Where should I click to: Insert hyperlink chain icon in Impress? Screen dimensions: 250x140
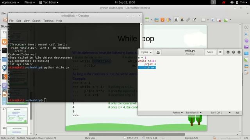point(188,20)
